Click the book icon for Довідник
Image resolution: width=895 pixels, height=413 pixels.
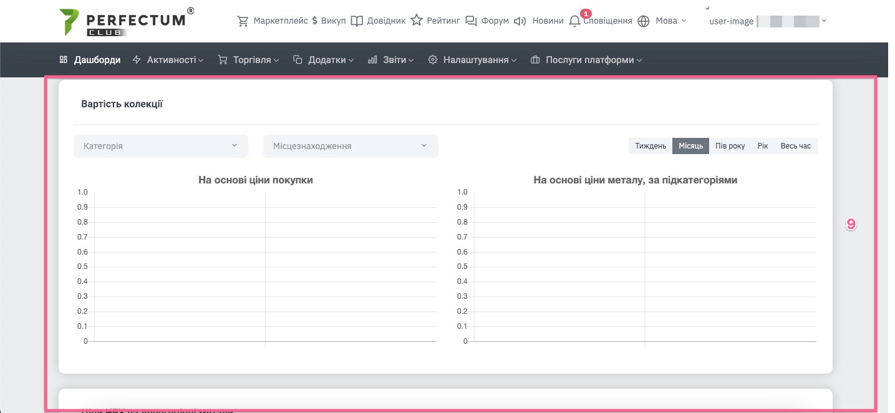(357, 21)
